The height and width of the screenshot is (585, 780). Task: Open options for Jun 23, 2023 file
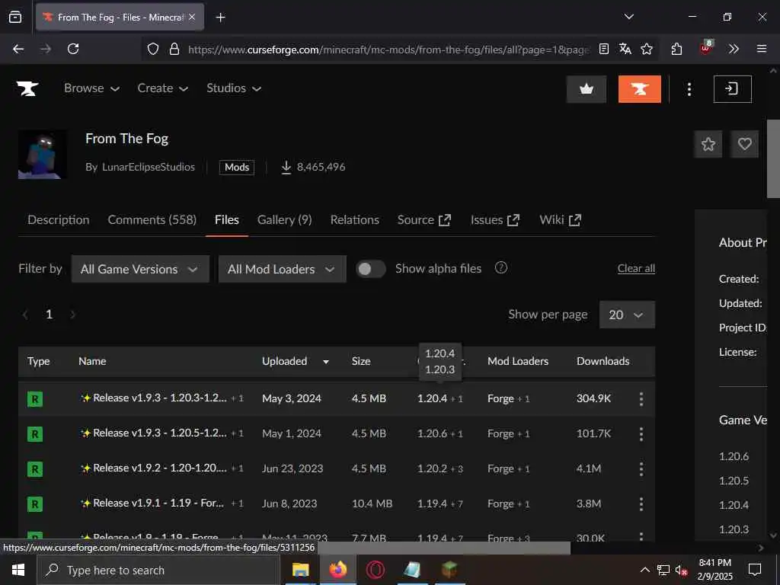pos(641,468)
